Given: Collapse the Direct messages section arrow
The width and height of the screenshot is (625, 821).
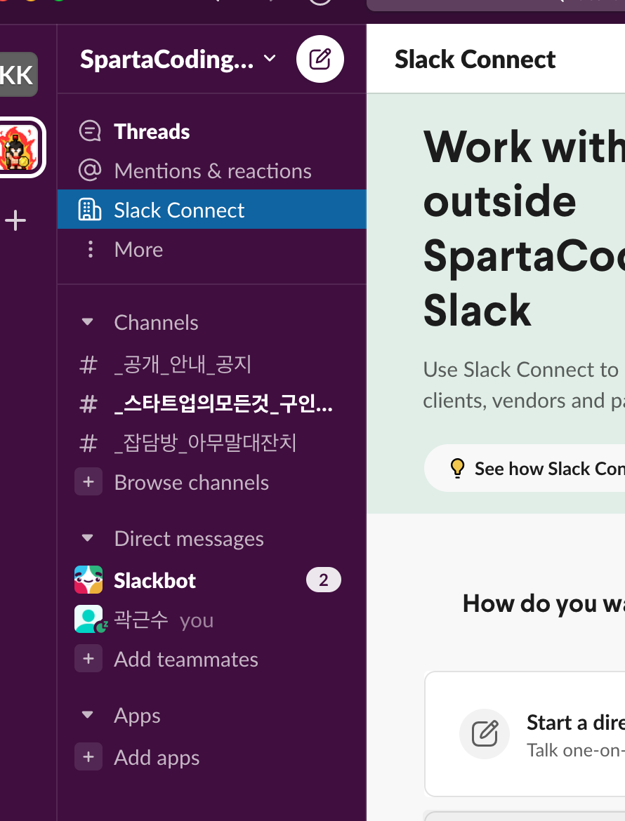Looking at the screenshot, I should (88, 538).
